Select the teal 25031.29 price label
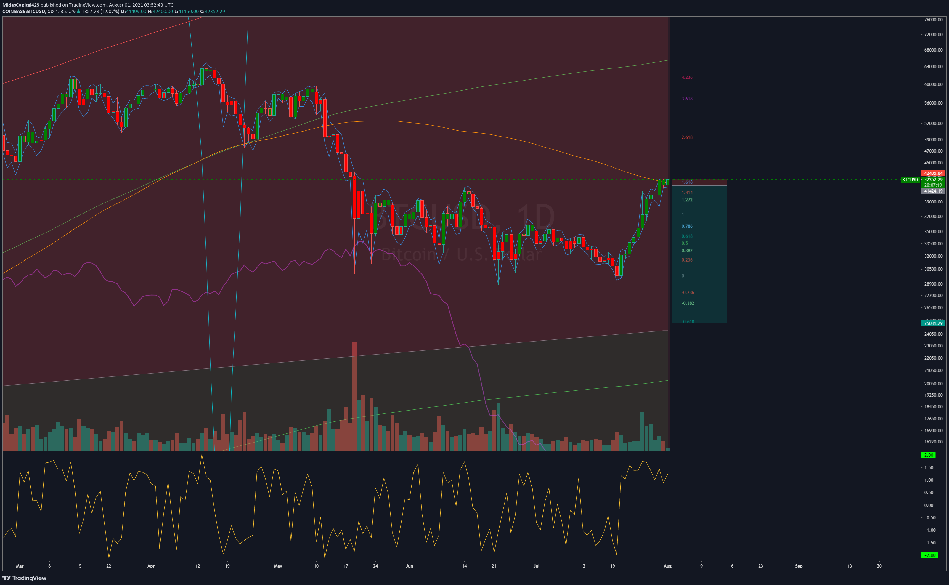949x585 pixels. pos(933,323)
